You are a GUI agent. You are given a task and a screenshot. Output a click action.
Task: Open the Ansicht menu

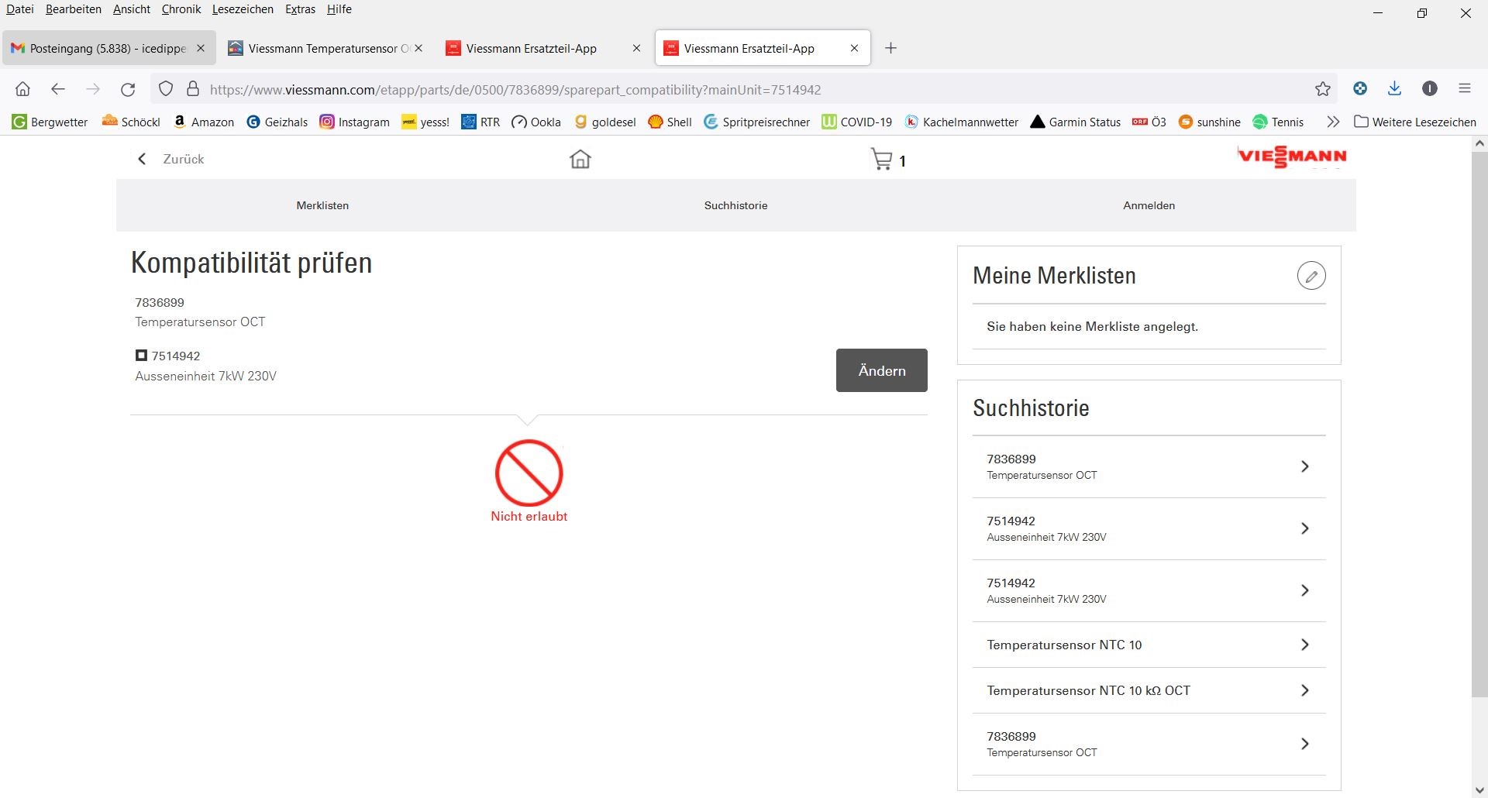click(x=132, y=9)
